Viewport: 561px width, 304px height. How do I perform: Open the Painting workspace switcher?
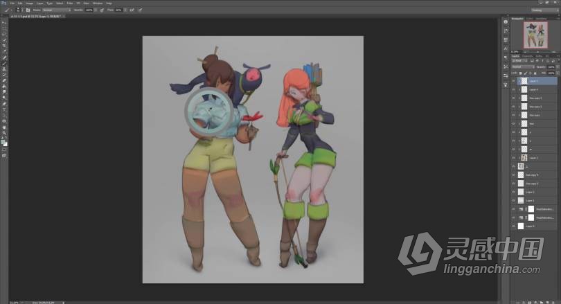click(x=544, y=10)
